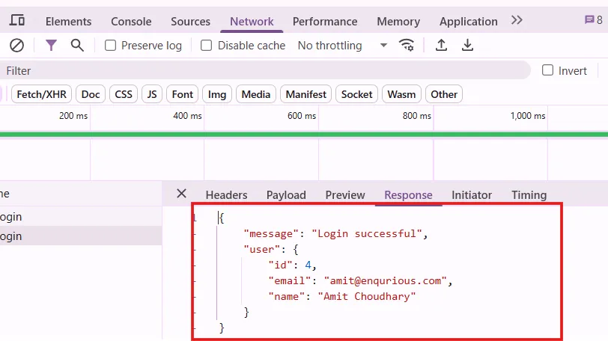Viewport: 608px width, 341px height.
Task: Check the Invert filter checkbox
Action: [547, 70]
